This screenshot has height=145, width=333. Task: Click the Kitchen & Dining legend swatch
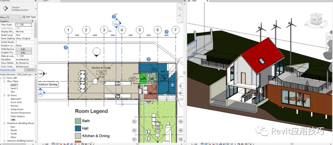(x=78, y=136)
